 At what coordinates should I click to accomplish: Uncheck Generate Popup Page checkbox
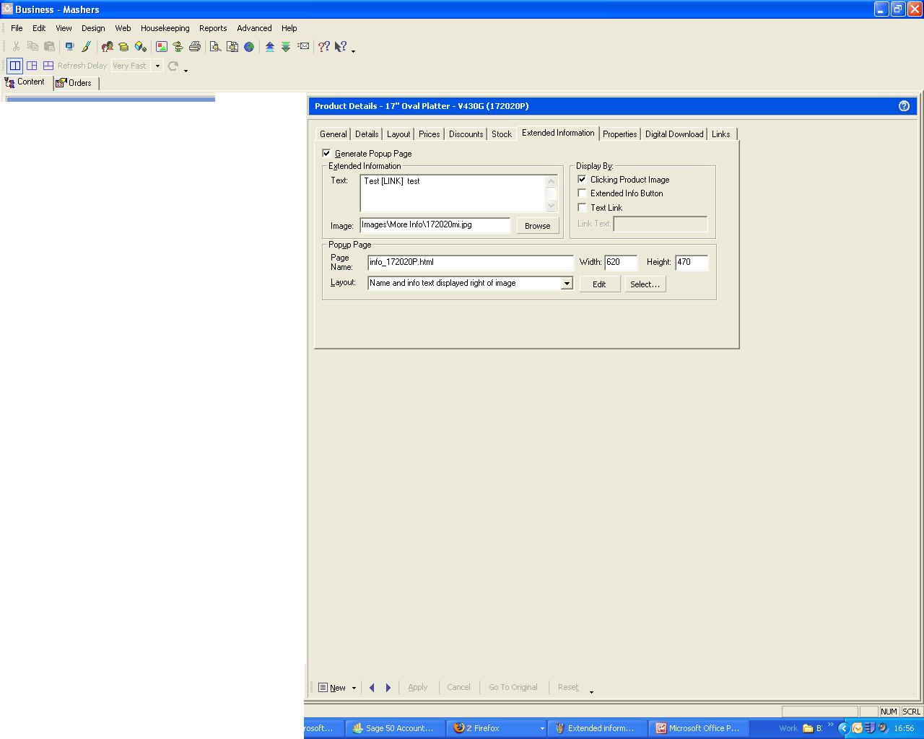click(327, 154)
